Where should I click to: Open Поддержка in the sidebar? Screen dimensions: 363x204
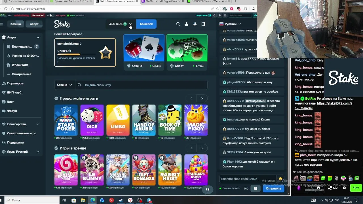pyautogui.click(x=15, y=143)
